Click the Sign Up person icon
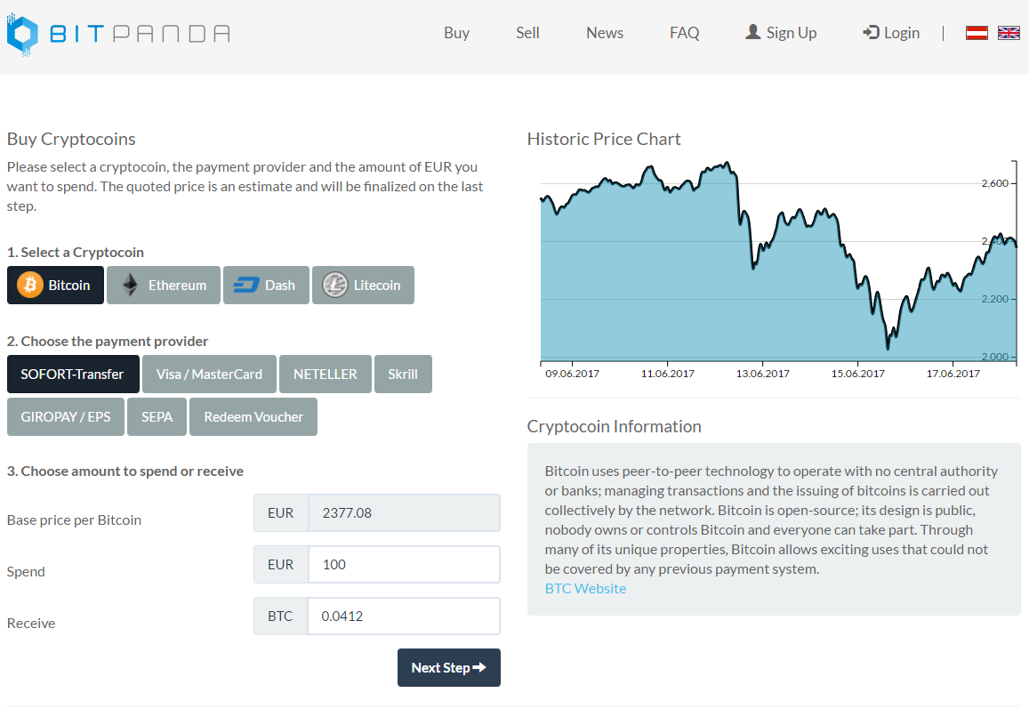 752,32
